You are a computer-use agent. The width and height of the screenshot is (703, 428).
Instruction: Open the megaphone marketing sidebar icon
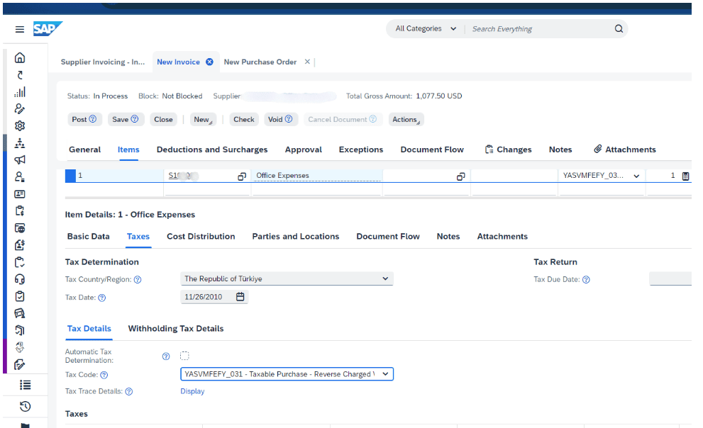click(x=20, y=160)
